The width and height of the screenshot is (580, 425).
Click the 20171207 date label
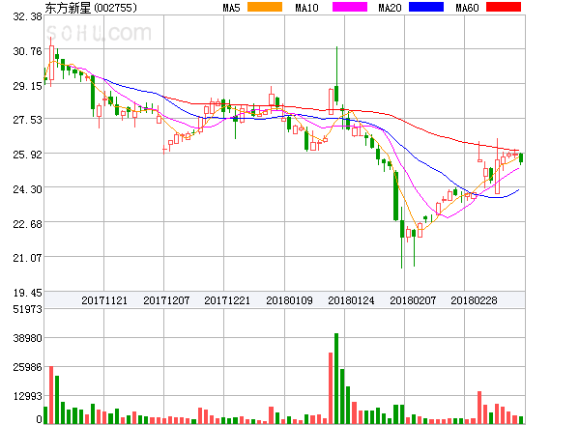click(166, 300)
